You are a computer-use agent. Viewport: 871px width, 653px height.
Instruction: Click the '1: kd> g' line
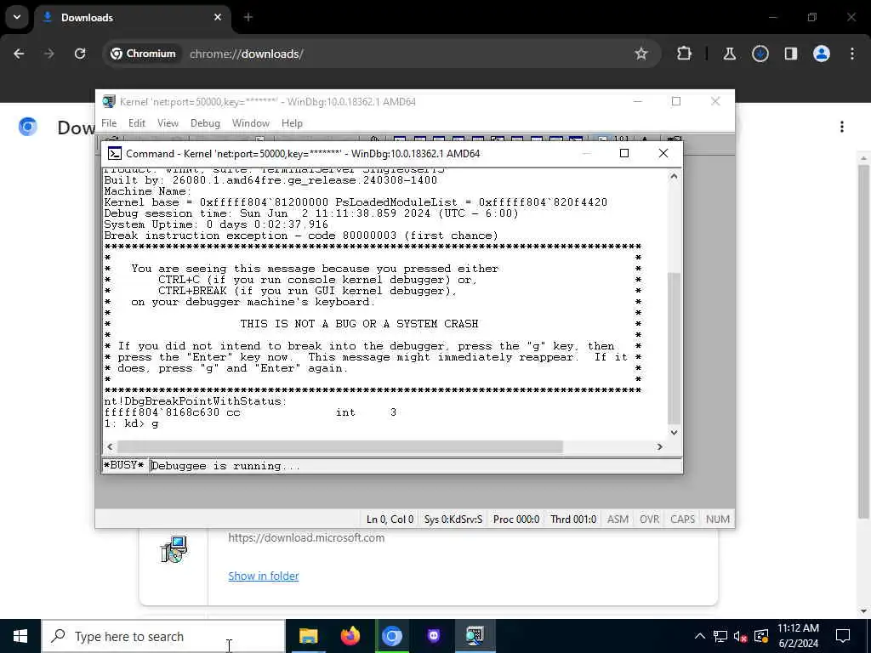point(132,423)
